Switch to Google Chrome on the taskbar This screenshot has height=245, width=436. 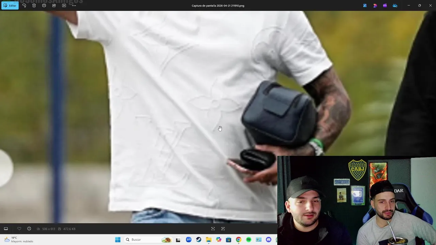(238, 240)
